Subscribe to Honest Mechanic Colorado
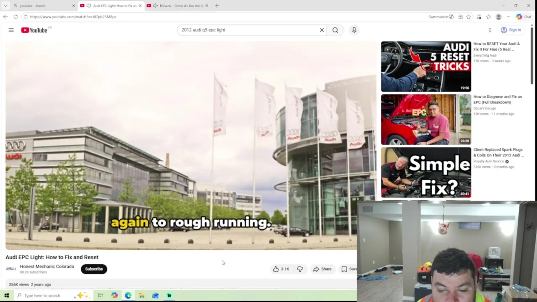 (94, 269)
